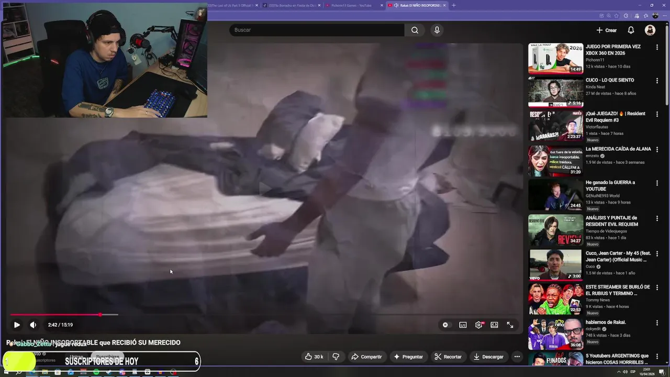Open the Crear menu
Screen dimensions: 670x377
(607, 30)
